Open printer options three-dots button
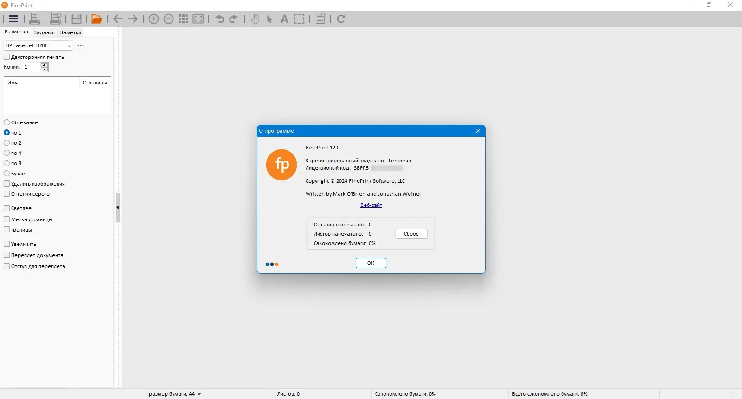This screenshot has height=399, width=742. [81, 45]
